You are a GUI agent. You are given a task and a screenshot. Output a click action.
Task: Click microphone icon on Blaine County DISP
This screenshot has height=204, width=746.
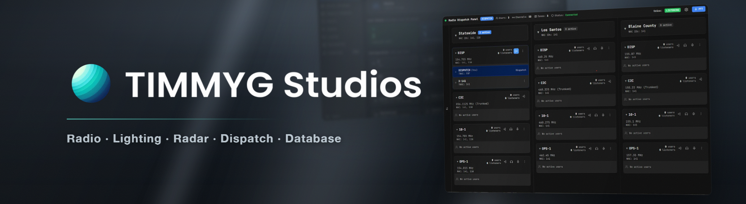pos(692,45)
